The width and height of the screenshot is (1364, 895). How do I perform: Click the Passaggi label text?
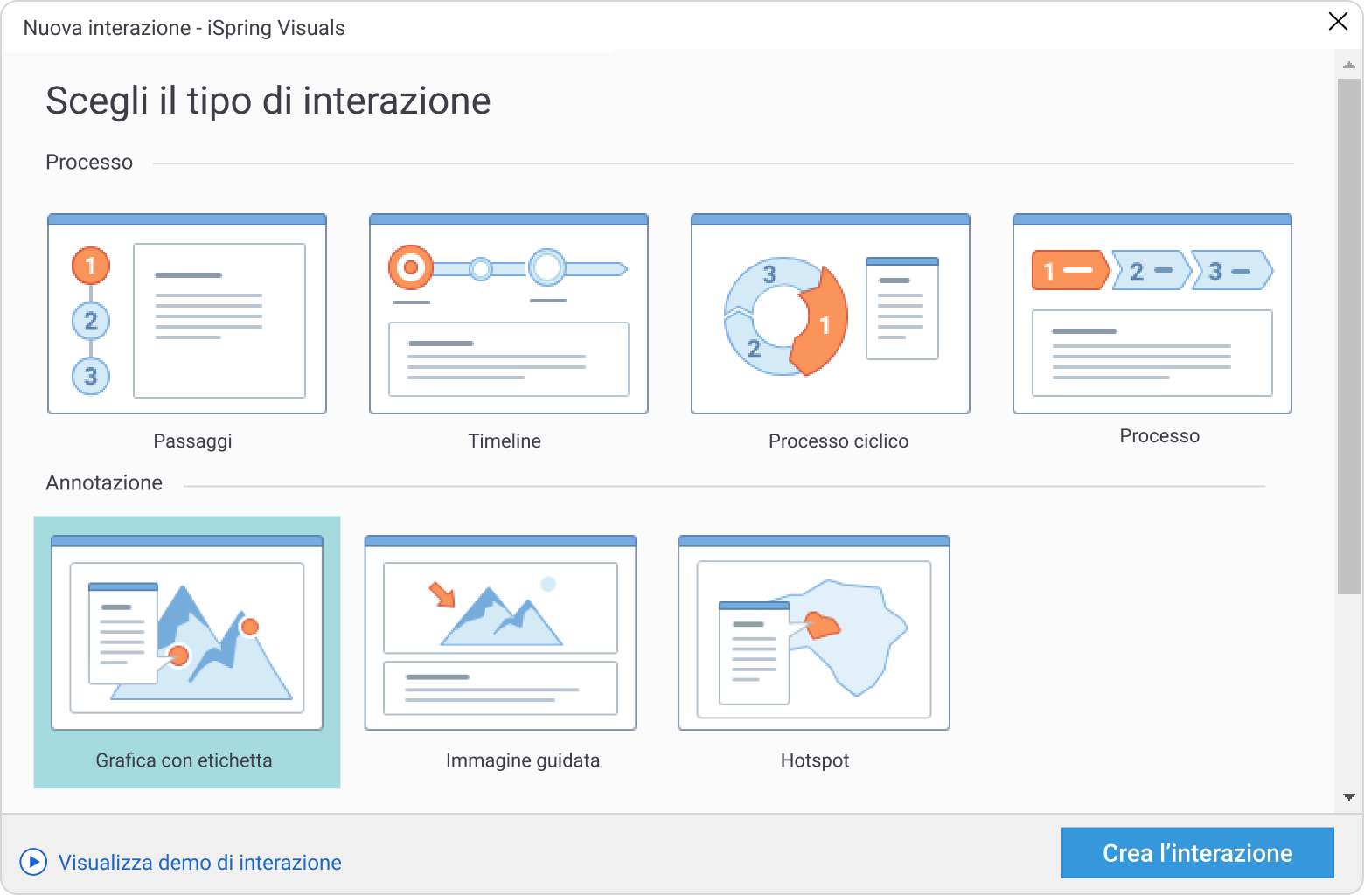pos(193,441)
